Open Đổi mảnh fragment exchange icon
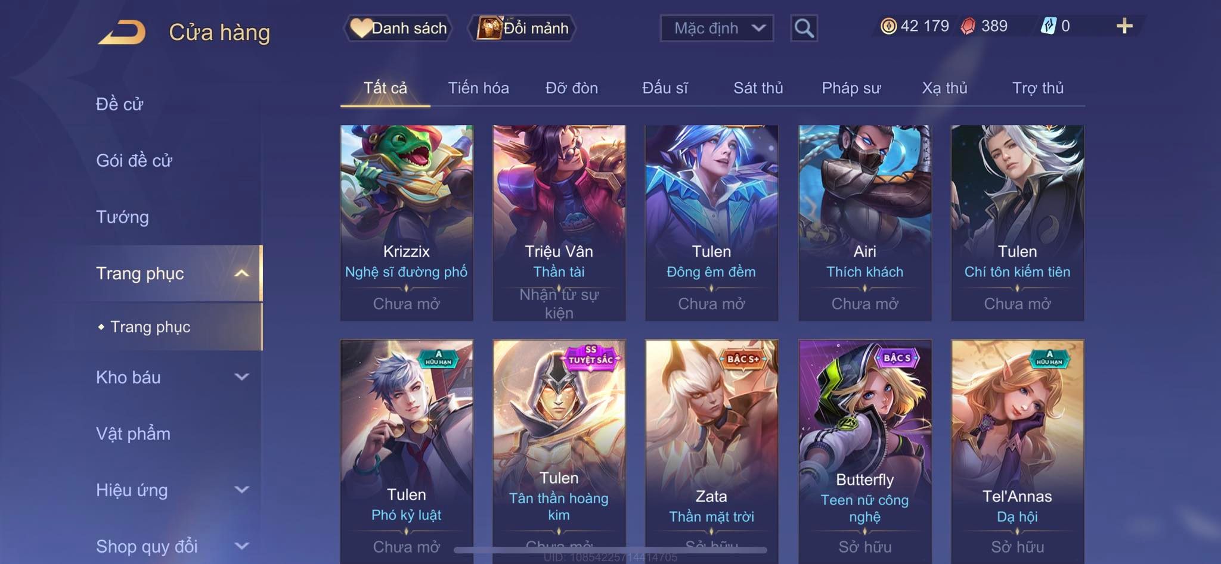 [x=489, y=28]
